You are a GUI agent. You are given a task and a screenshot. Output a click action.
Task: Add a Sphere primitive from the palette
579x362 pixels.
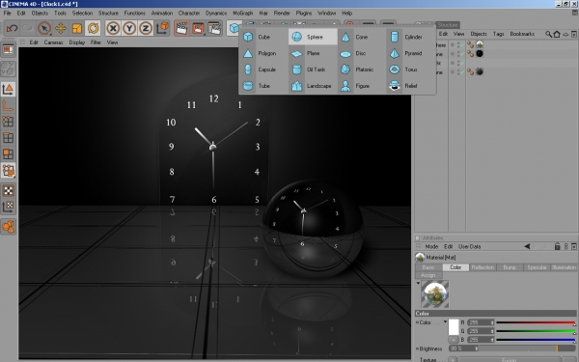pos(313,37)
